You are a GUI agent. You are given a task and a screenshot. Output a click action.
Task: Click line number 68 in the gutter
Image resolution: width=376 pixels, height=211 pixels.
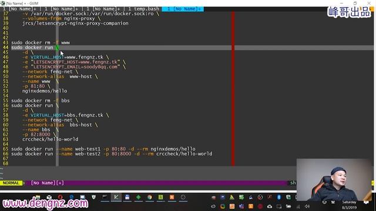tap(5, 164)
